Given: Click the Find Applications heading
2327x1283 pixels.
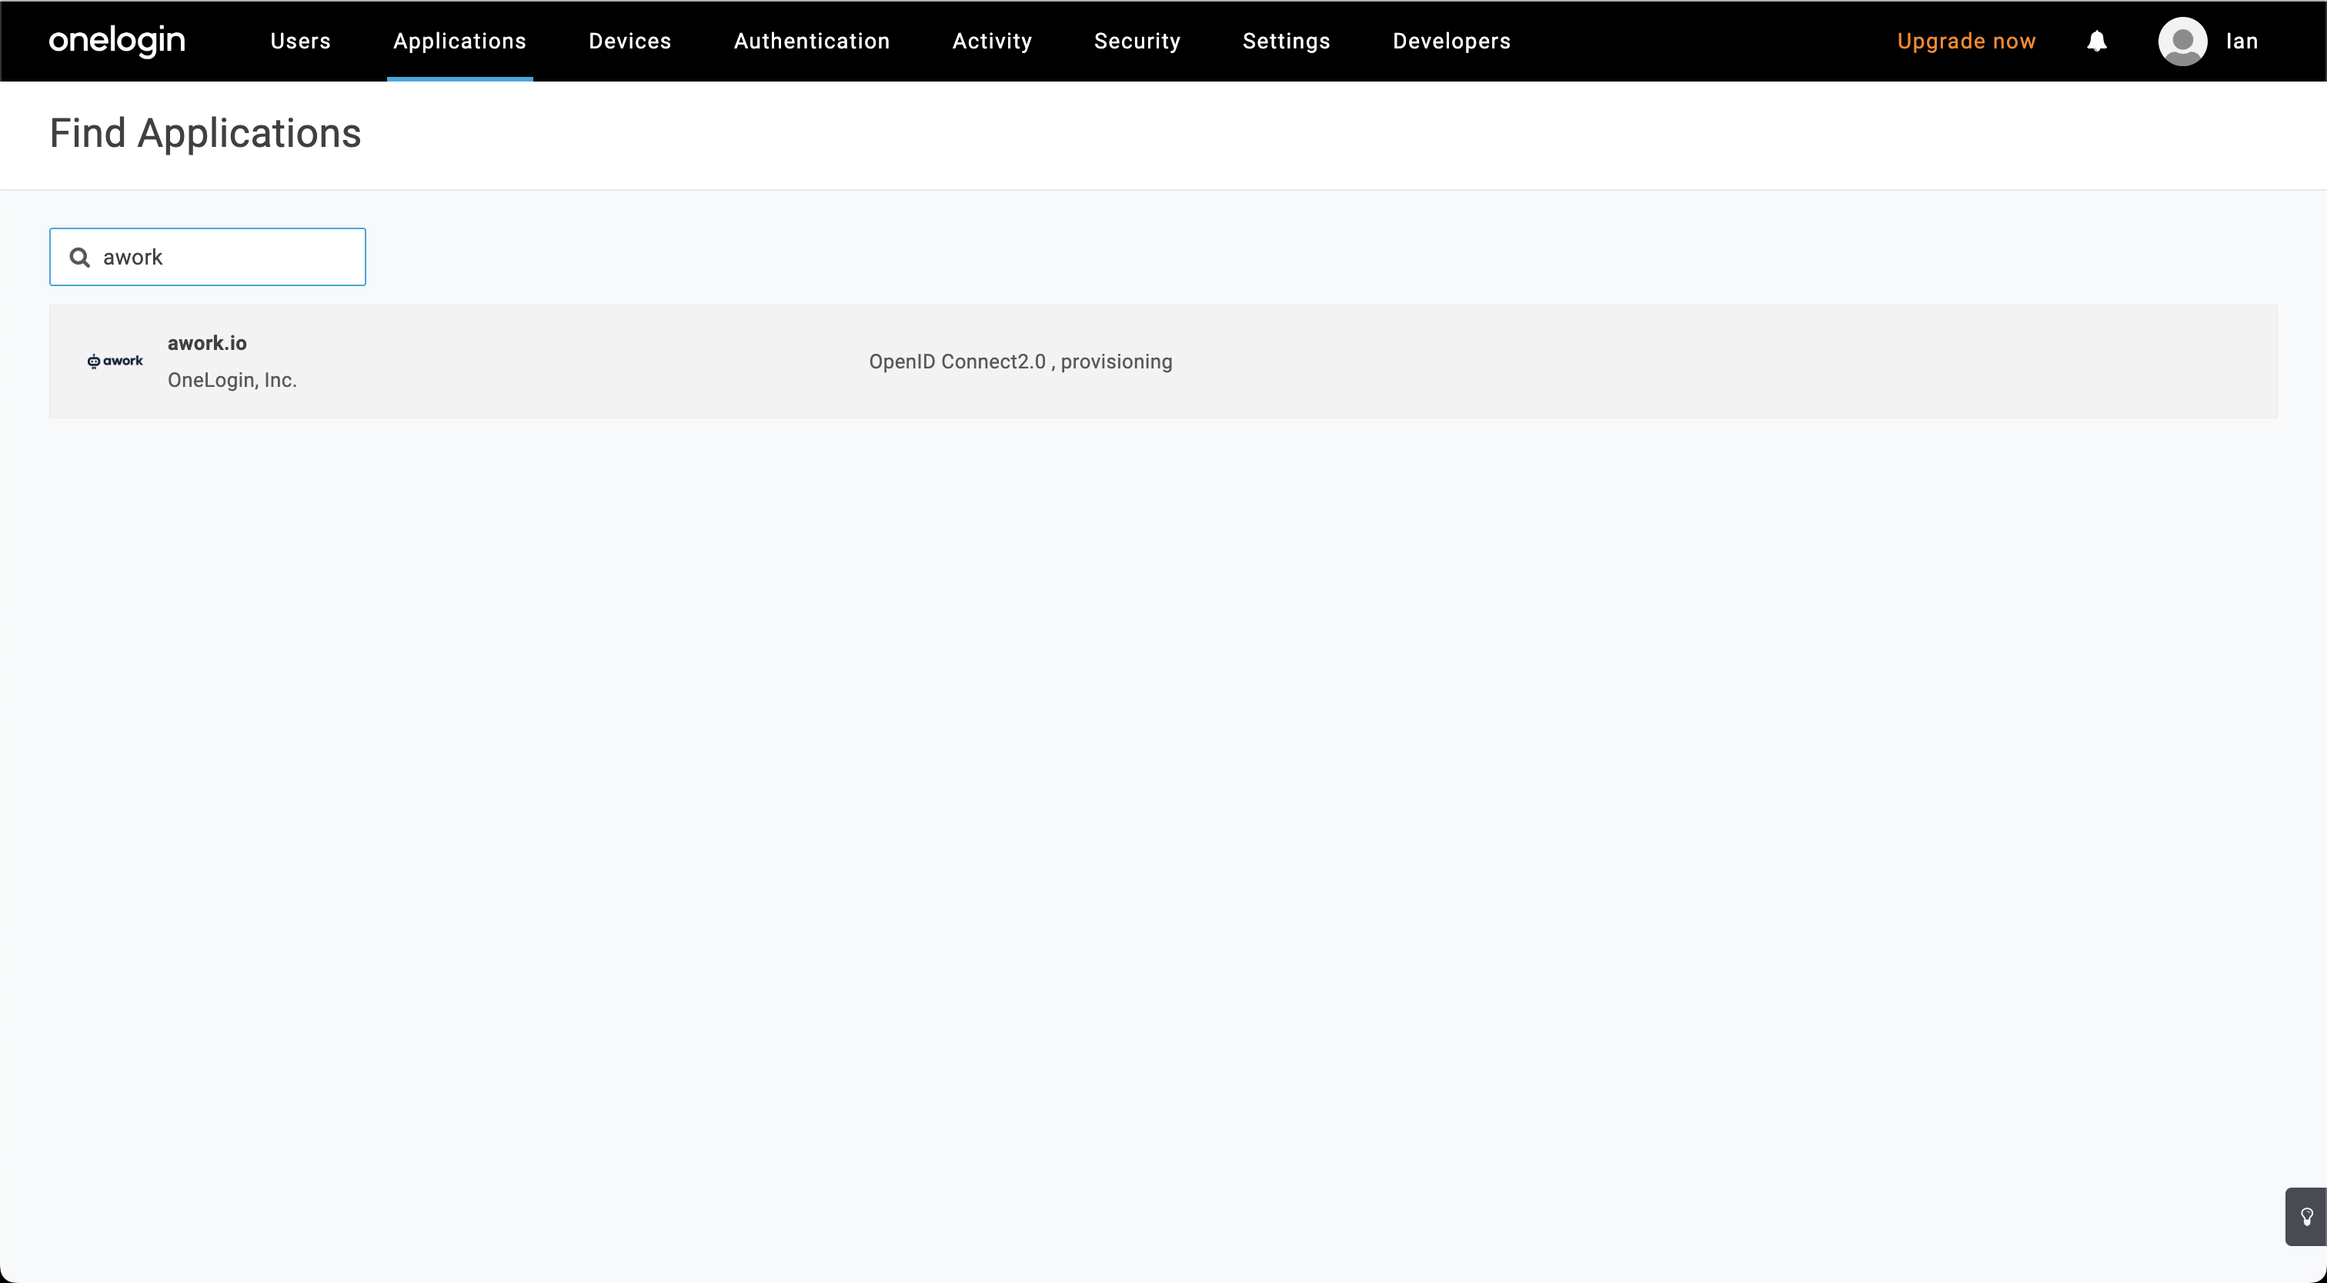Looking at the screenshot, I should coord(205,134).
